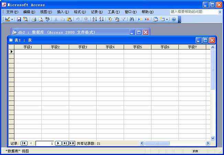Open the 记录 menu
Image resolution: width=224 pixels, height=155 pixels.
(x=97, y=12)
